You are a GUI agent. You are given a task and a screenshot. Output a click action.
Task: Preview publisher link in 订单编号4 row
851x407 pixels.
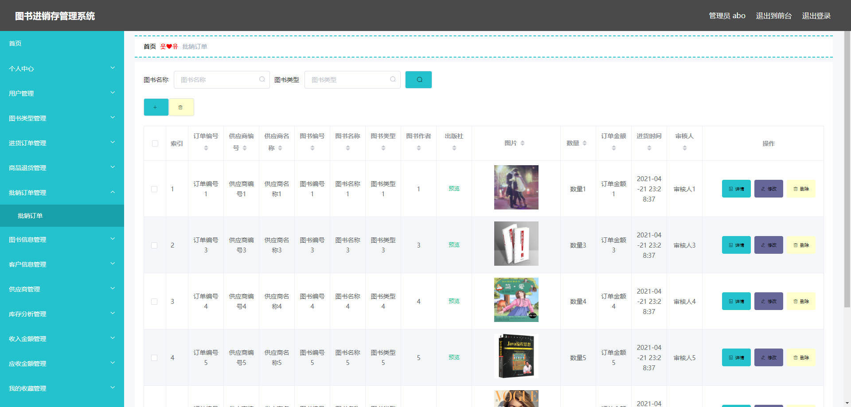[x=454, y=301]
